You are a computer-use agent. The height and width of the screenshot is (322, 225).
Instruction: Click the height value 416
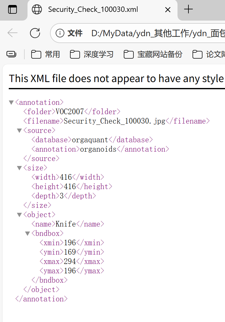point(70,187)
